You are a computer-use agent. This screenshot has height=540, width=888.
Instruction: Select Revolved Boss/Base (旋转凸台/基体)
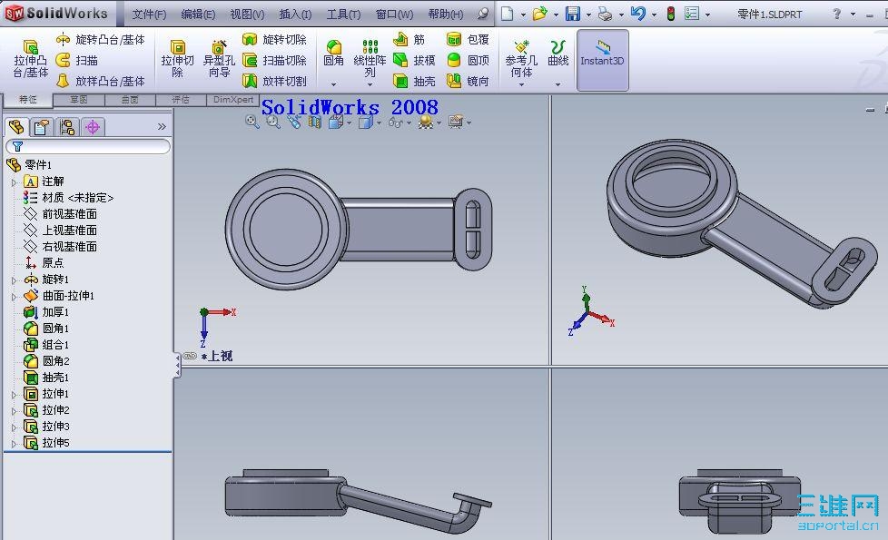pyautogui.click(x=101, y=39)
